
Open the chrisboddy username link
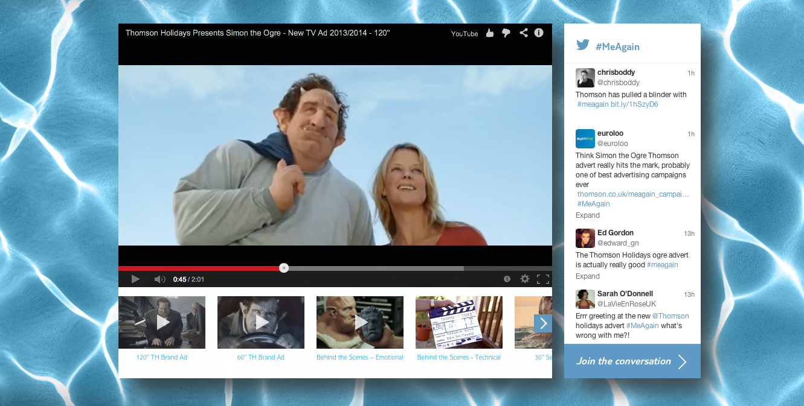click(616, 72)
